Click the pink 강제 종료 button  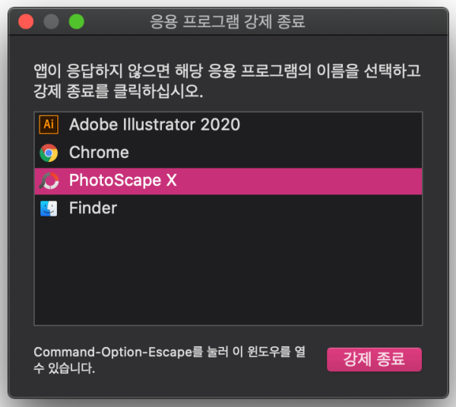tap(374, 359)
